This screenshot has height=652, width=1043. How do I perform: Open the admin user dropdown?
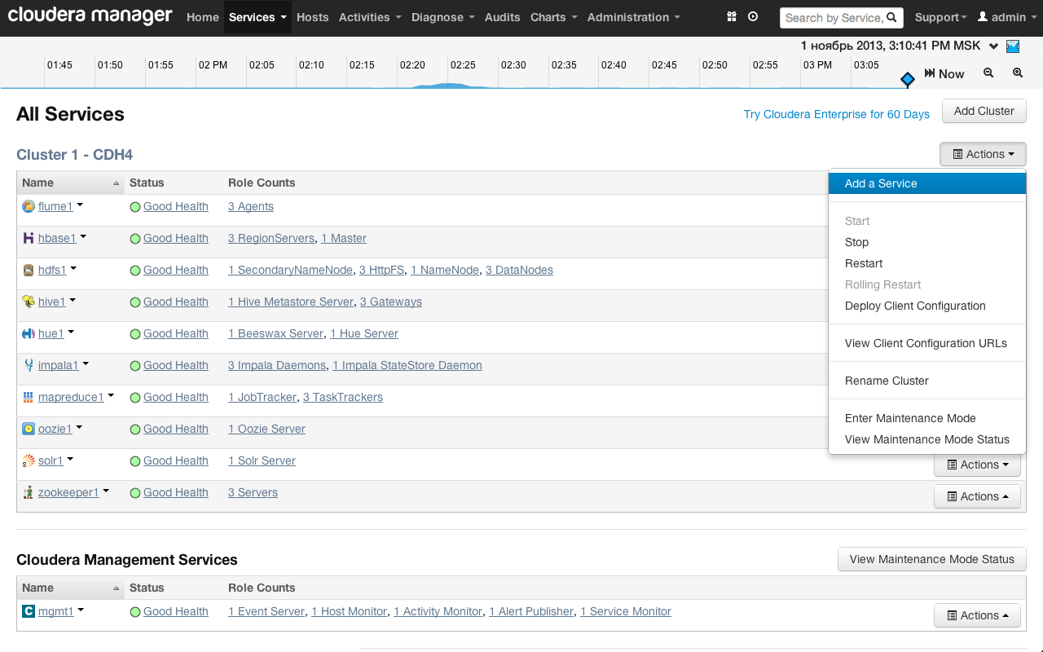pyautogui.click(x=1007, y=17)
